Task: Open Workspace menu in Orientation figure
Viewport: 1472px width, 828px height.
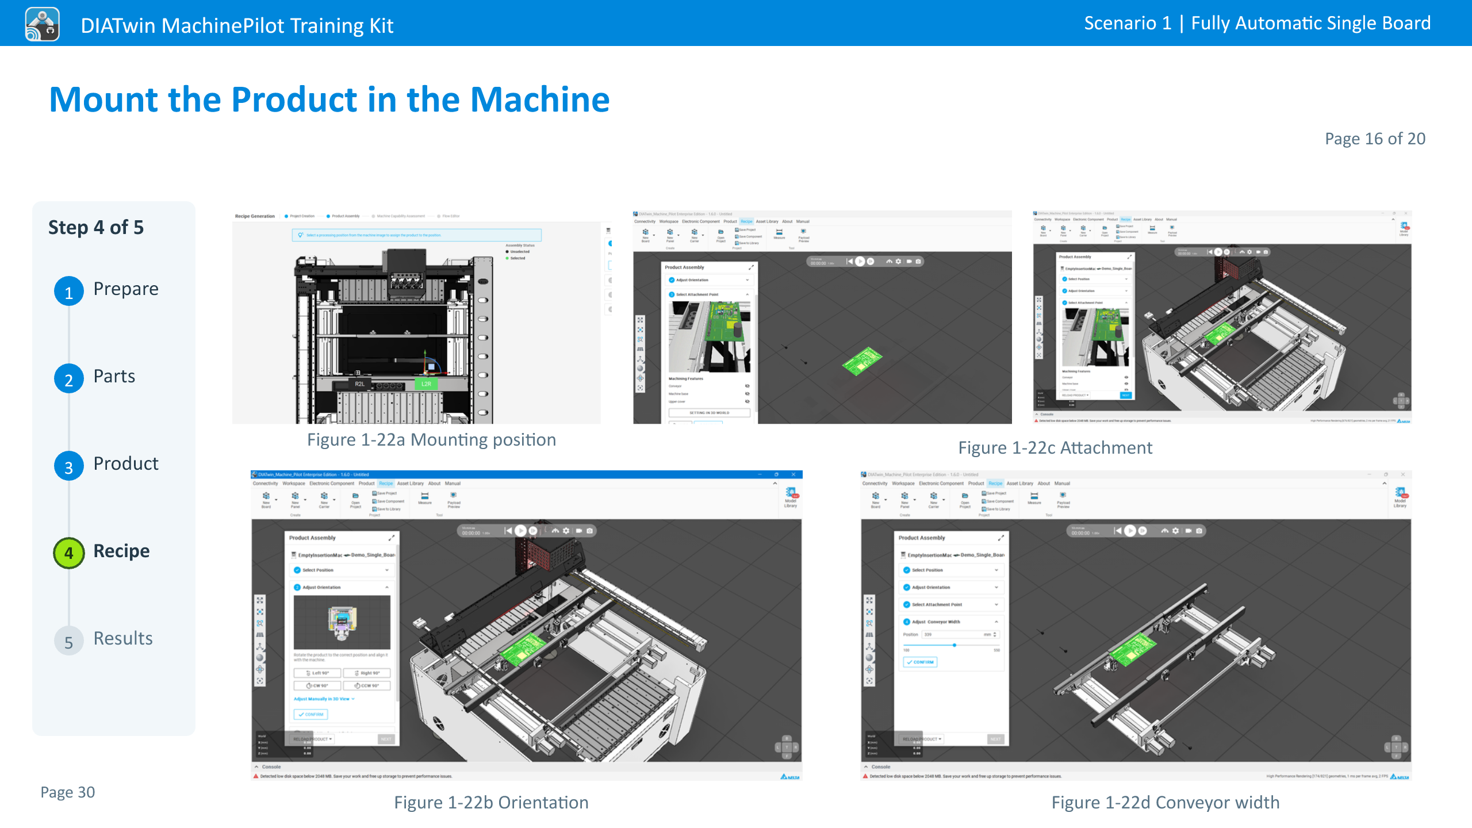Action: 294,484
